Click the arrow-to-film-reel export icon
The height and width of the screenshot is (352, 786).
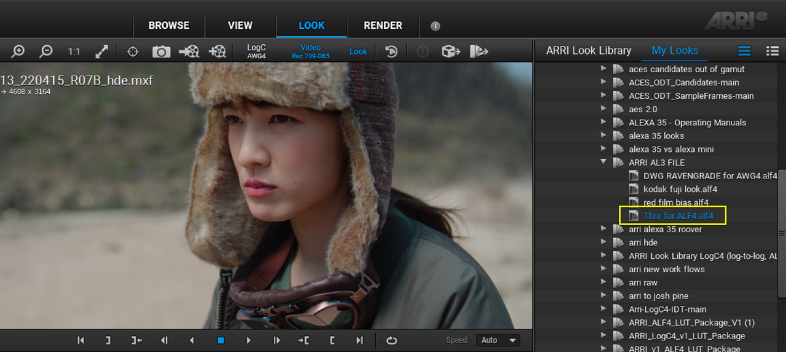(x=189, y=52)
